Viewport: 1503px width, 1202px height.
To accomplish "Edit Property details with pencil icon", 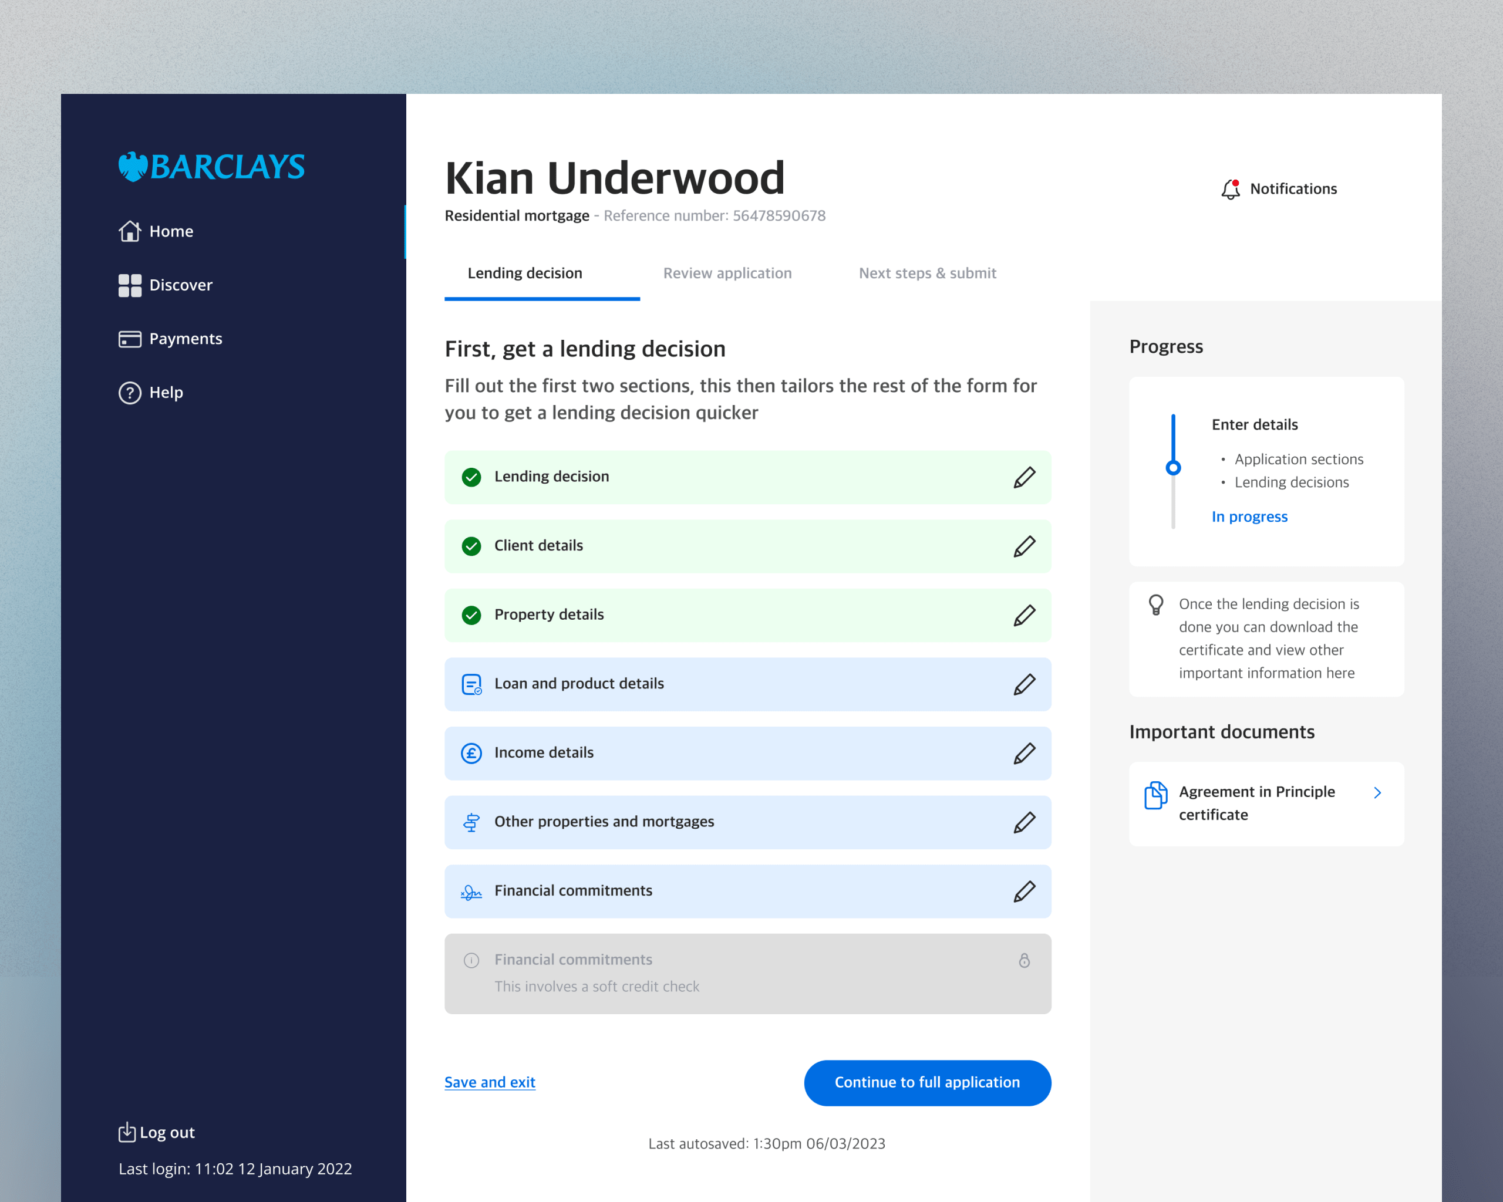I will (1024, 614).
